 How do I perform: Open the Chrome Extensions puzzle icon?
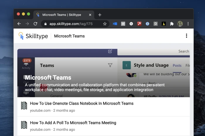click(x=172, y=24)
